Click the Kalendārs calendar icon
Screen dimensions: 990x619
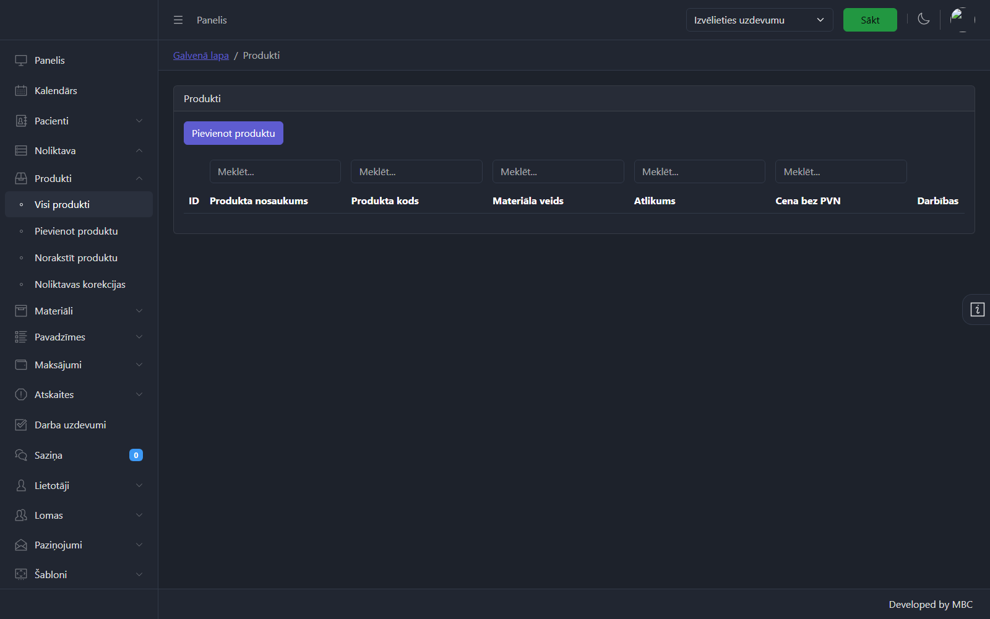point(21,90)
